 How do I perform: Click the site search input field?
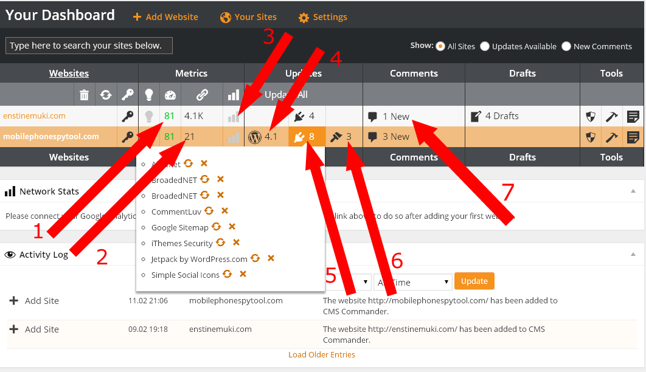(89, 46)
